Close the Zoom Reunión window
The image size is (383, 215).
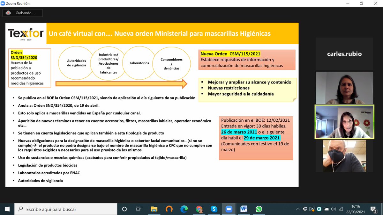pyautogui.click(x=376, y=4)
